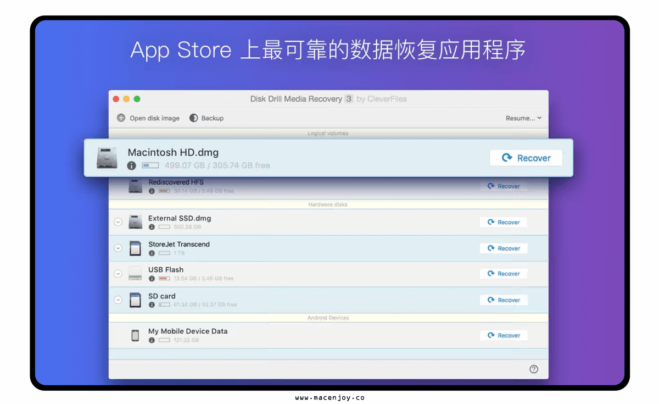The height and width of the screenshot is (404, 659).
Task: Select the My Mobile Device Data name
Action: (x=188, y=331)
